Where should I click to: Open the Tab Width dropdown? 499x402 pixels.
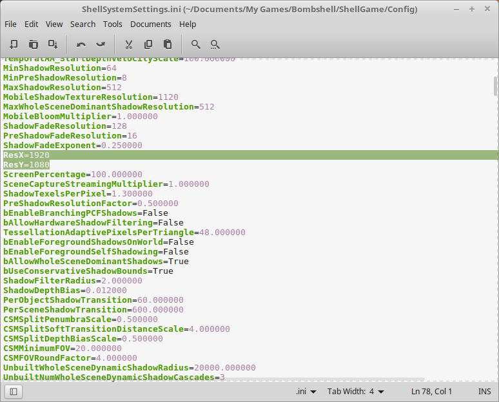tap(356, 392)
